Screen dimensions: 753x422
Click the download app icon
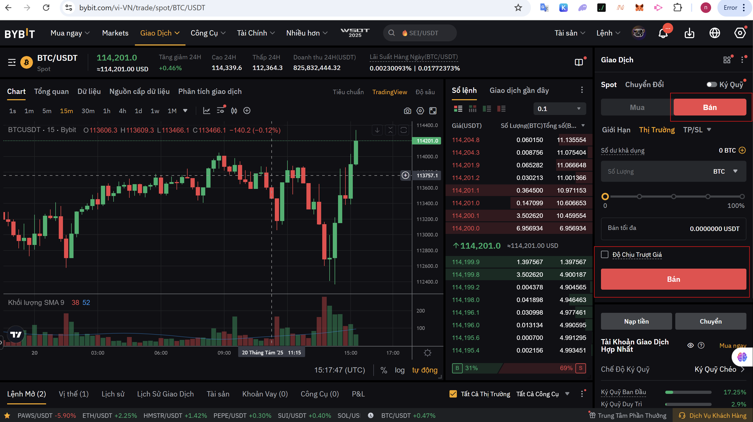[x=689, y=33]
